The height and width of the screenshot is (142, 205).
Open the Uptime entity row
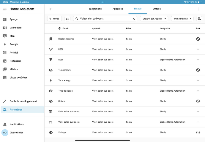(x=125, y=101)
